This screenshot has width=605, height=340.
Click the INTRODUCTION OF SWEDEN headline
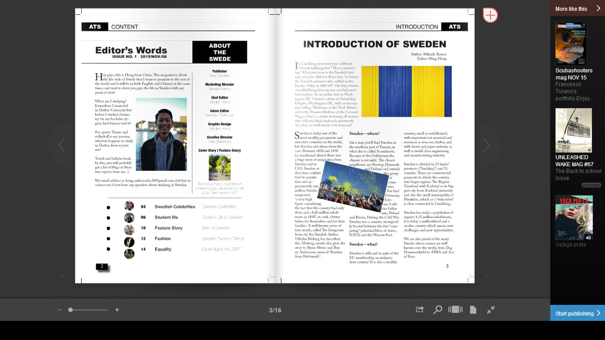375,44
